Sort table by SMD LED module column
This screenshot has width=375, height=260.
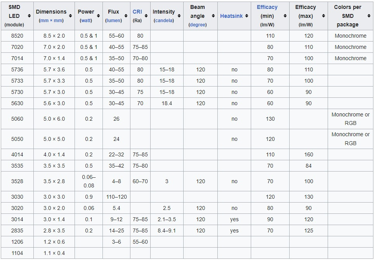(30, 16)
